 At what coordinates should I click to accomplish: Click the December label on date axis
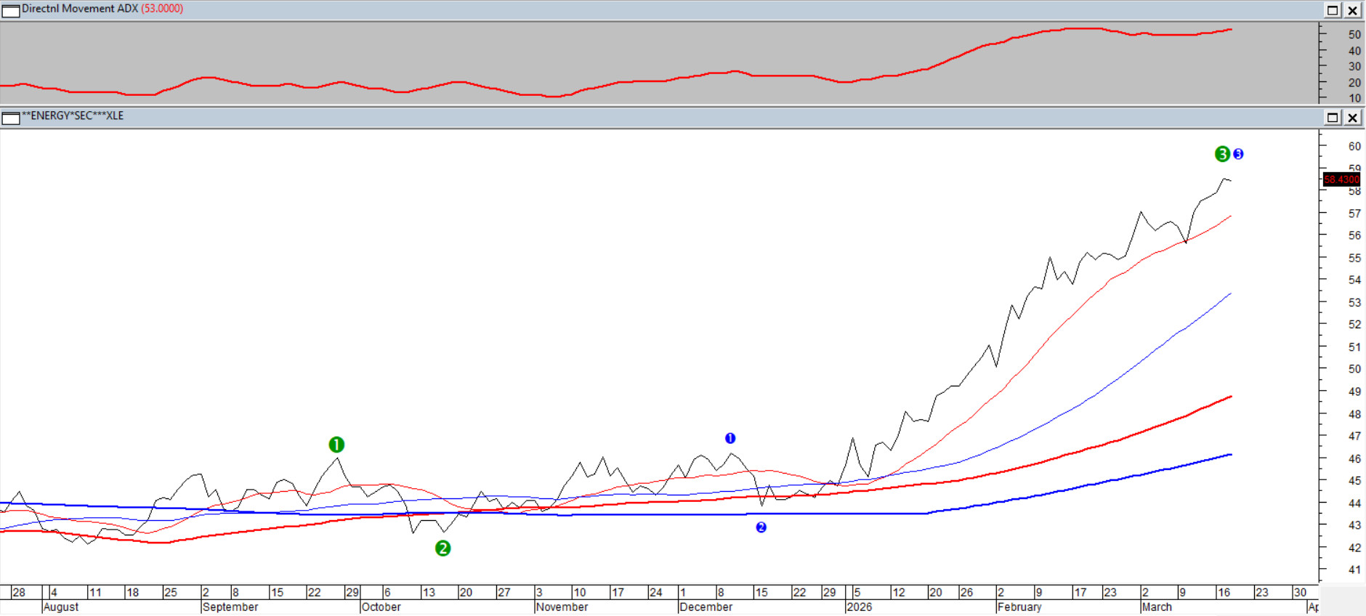point(706,607)
